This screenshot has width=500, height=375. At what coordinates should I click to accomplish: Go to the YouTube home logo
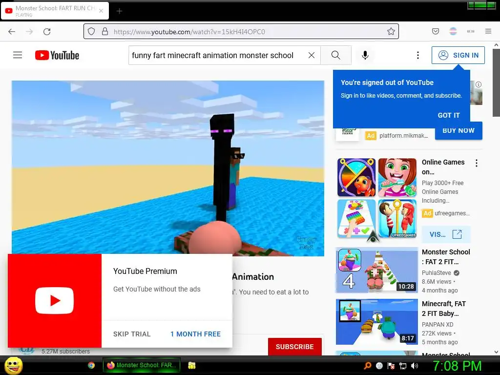point(57,55)
